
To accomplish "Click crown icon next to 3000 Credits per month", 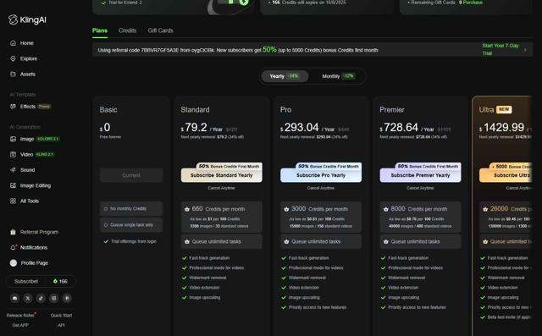I will pyautogui.click(x=286, y=209).
